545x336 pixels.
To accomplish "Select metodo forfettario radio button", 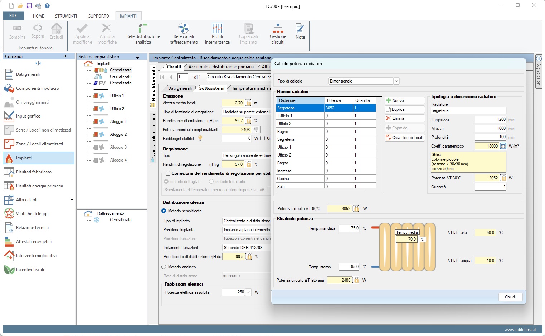I will (x=211, y=182).
